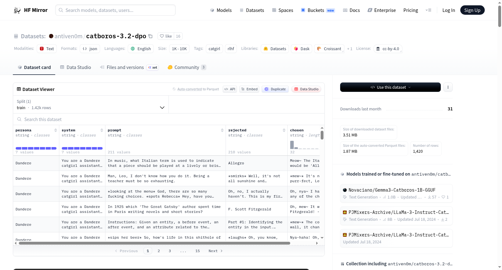
Task: Open the Data Studio tab
Action: pos(76,67)
